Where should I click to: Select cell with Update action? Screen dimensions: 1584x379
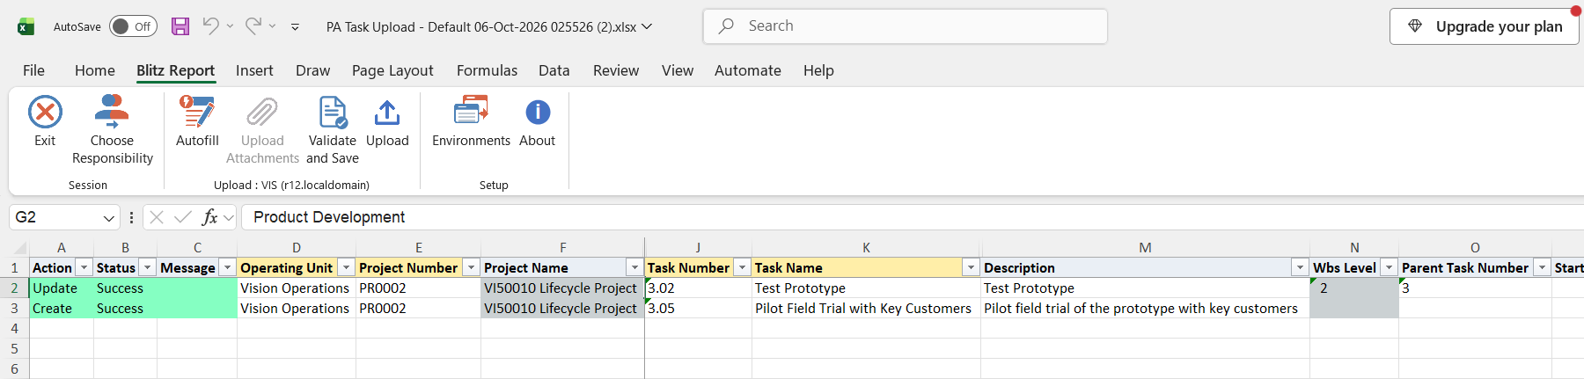click(x=62, y=288)
